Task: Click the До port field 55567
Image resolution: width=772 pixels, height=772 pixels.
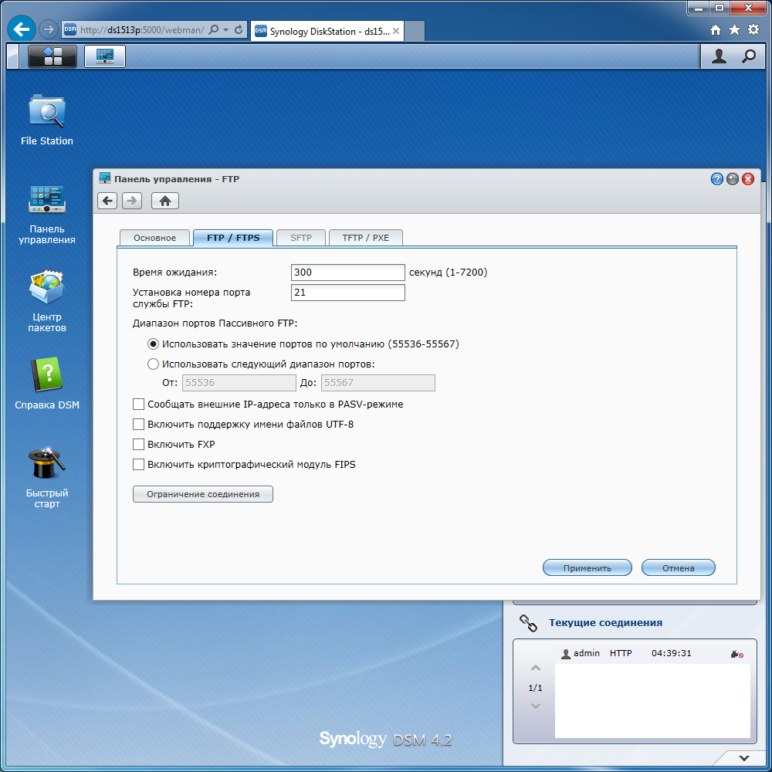Action: click(378, 383)
